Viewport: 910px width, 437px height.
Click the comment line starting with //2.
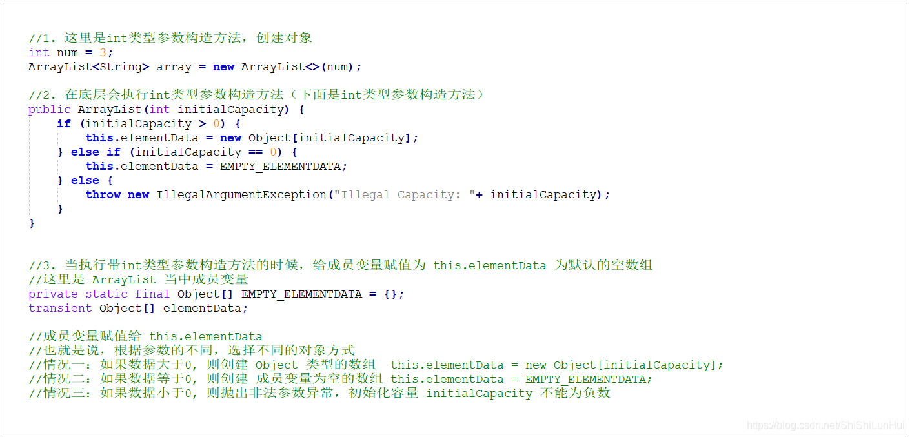(x=256, y=95)
